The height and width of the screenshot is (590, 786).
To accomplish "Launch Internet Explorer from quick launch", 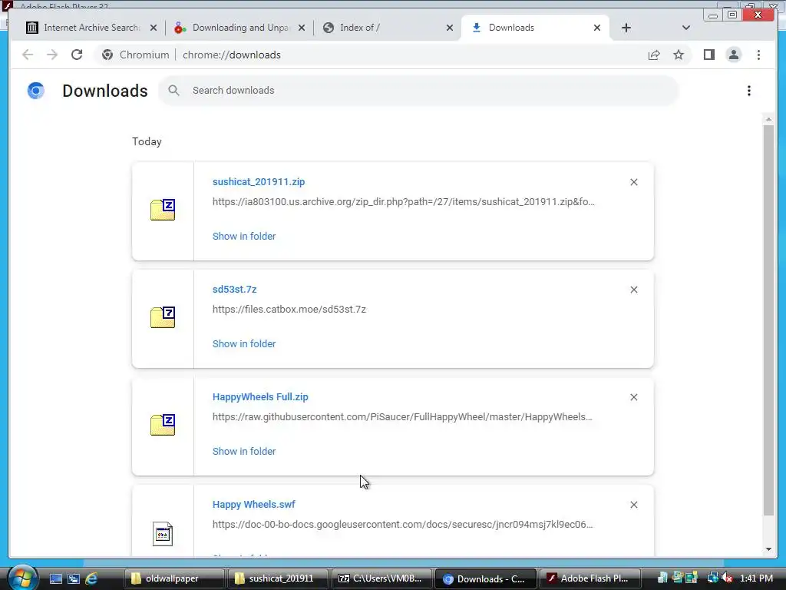I will click(91, 578).
